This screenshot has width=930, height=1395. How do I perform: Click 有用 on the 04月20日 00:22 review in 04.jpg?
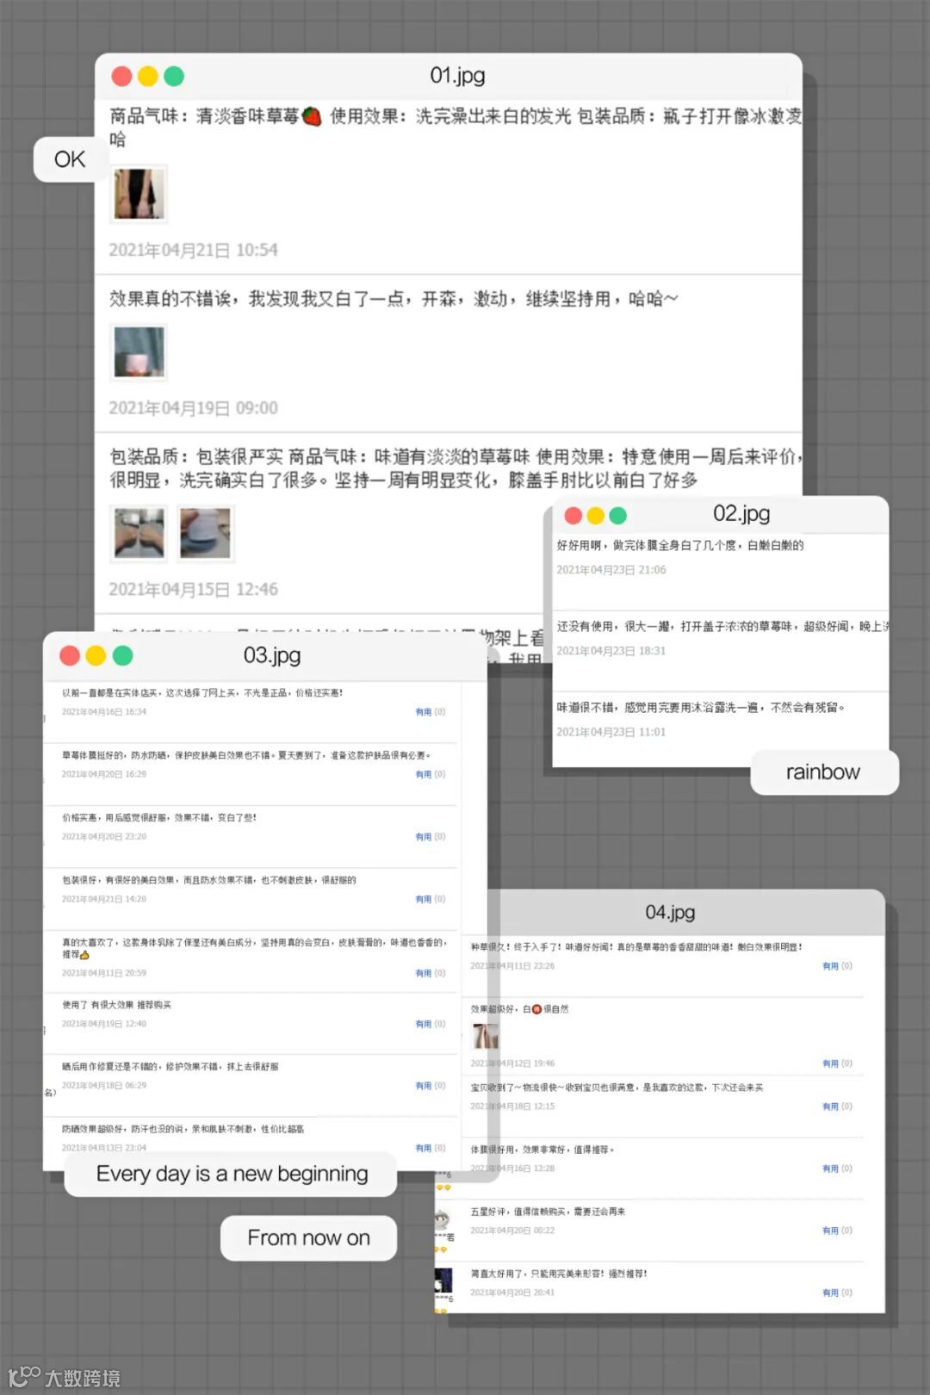pyautogui.click(x=831, y=1231)
